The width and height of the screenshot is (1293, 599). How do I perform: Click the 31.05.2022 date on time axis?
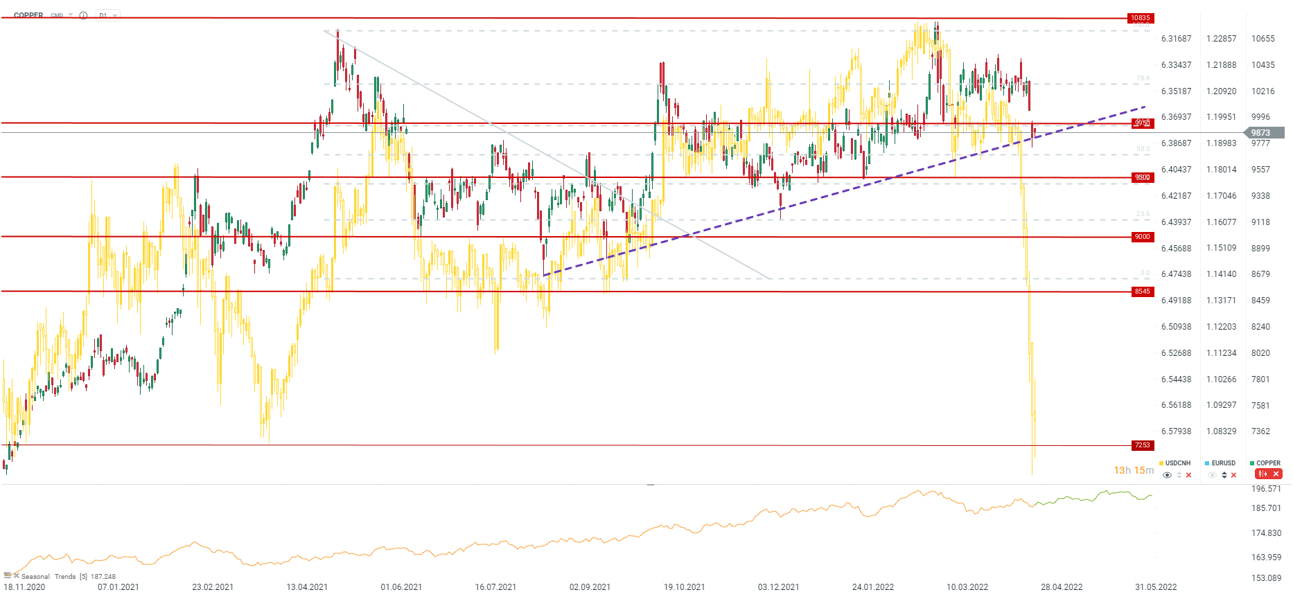tap(1156, 587)
